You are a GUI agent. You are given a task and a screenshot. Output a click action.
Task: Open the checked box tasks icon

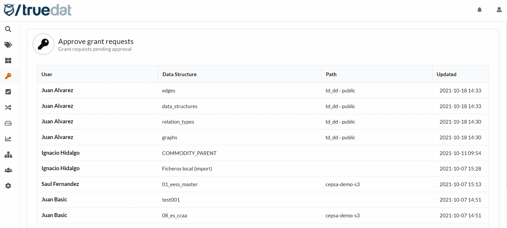(8, 92)
